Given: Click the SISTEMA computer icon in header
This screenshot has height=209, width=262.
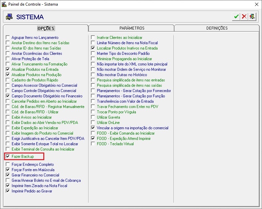Looking at the screenshot, I should [9, 17].
